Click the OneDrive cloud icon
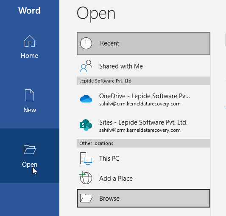The image size is (226, 216). pos(86,99)
